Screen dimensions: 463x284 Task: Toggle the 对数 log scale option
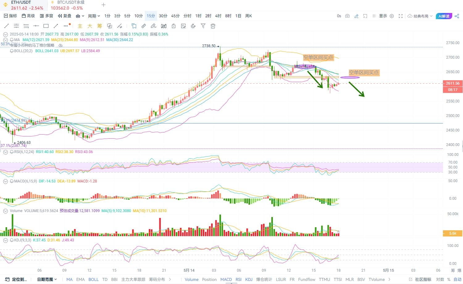pyautogui.click(x=440, y=279)
